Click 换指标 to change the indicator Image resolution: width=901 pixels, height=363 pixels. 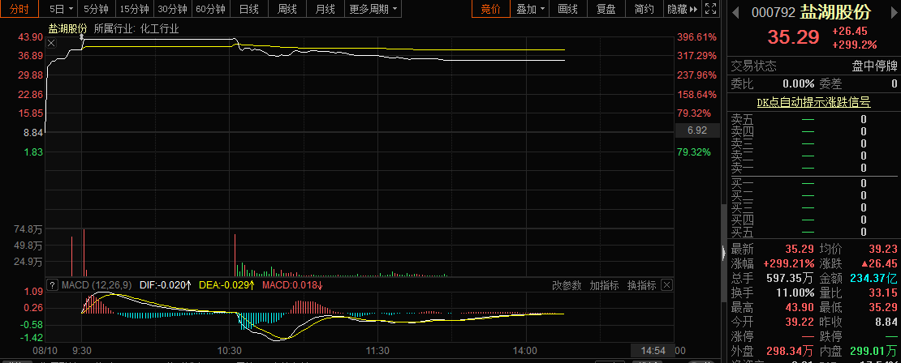641,285
